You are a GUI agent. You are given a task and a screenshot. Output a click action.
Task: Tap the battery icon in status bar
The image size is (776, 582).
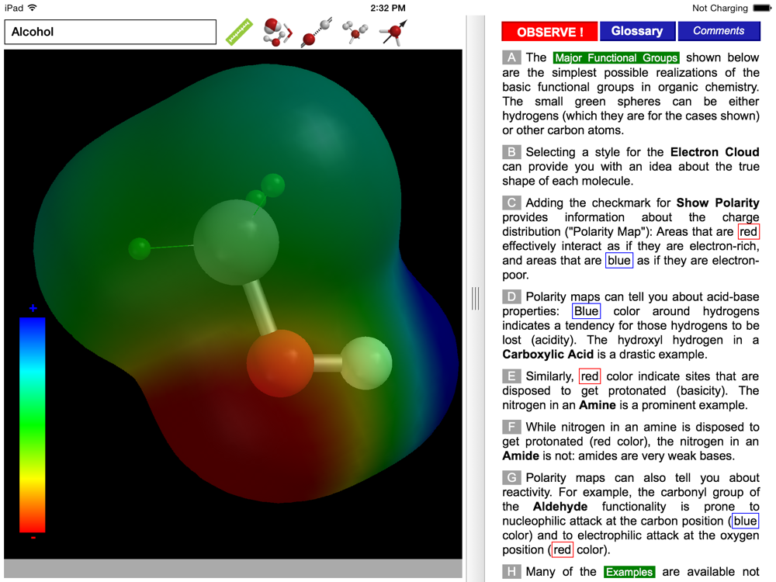[x=762, y=8]
